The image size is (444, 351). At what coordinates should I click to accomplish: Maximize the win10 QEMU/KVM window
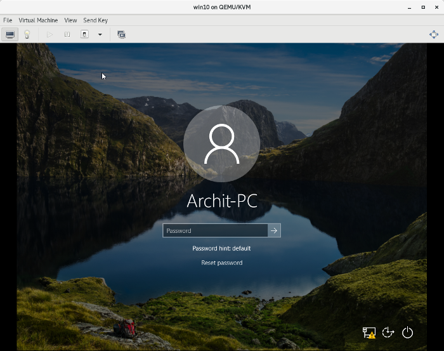(423, 8)
